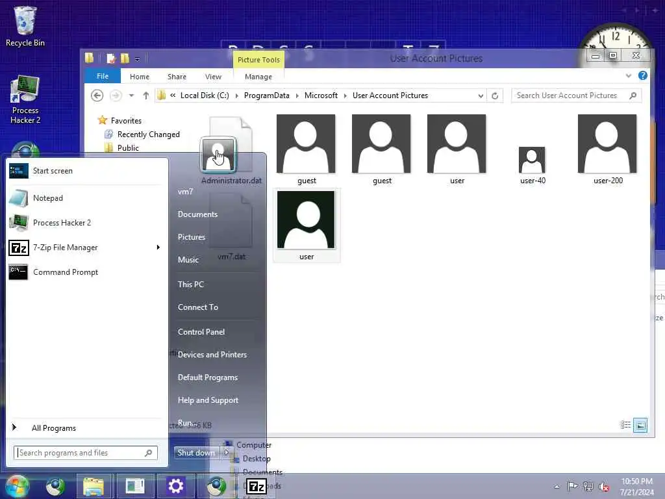Click the taskbar clock showing 10:50 PM
The height and width of the screenshot is (499, 665).
(x=636, y=487)
